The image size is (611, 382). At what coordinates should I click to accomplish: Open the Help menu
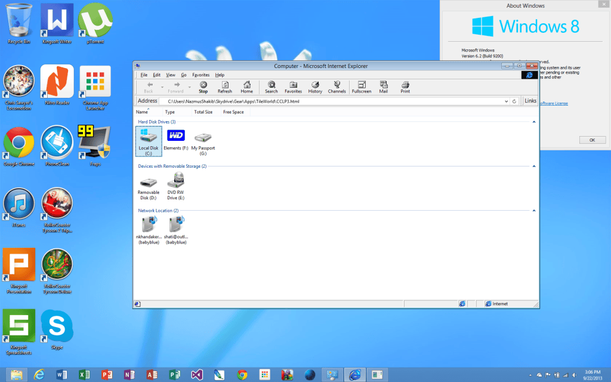220,75
